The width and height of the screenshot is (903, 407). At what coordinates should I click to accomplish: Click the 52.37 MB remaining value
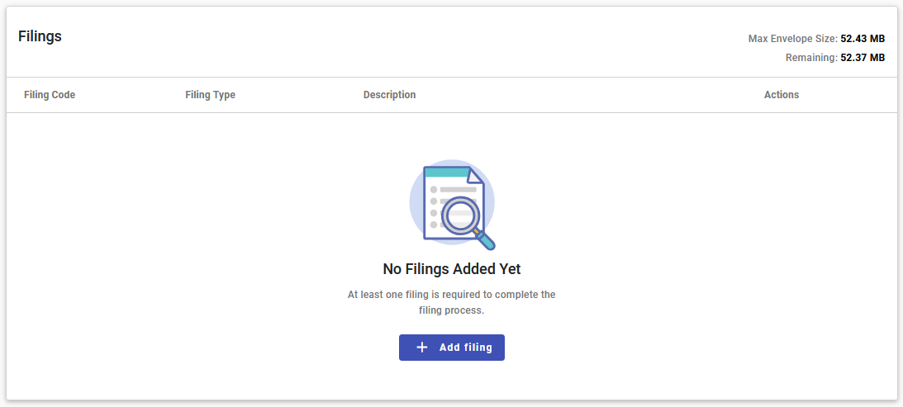click(863, 58)
